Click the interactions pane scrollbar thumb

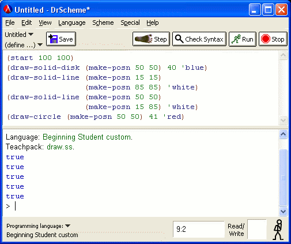pyautogui.click(x=284, y=177)
